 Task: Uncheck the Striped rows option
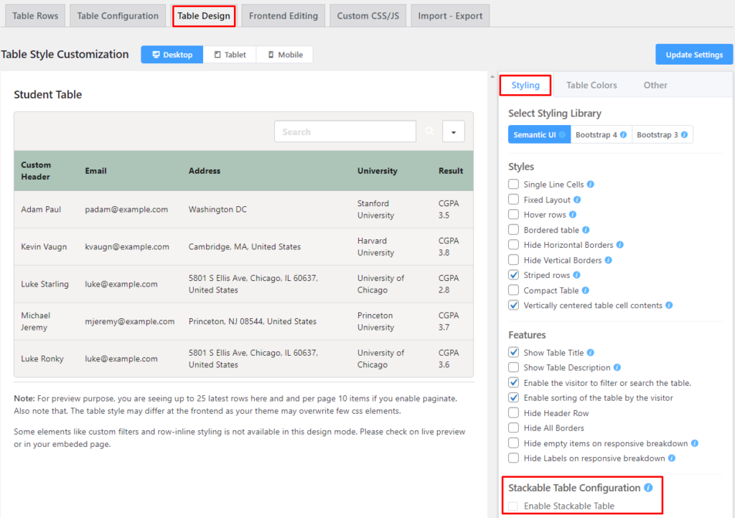(x=513, y=275)
